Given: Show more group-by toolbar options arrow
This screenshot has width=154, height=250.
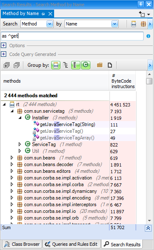Looking at the screenshot, I should [150, 65].
